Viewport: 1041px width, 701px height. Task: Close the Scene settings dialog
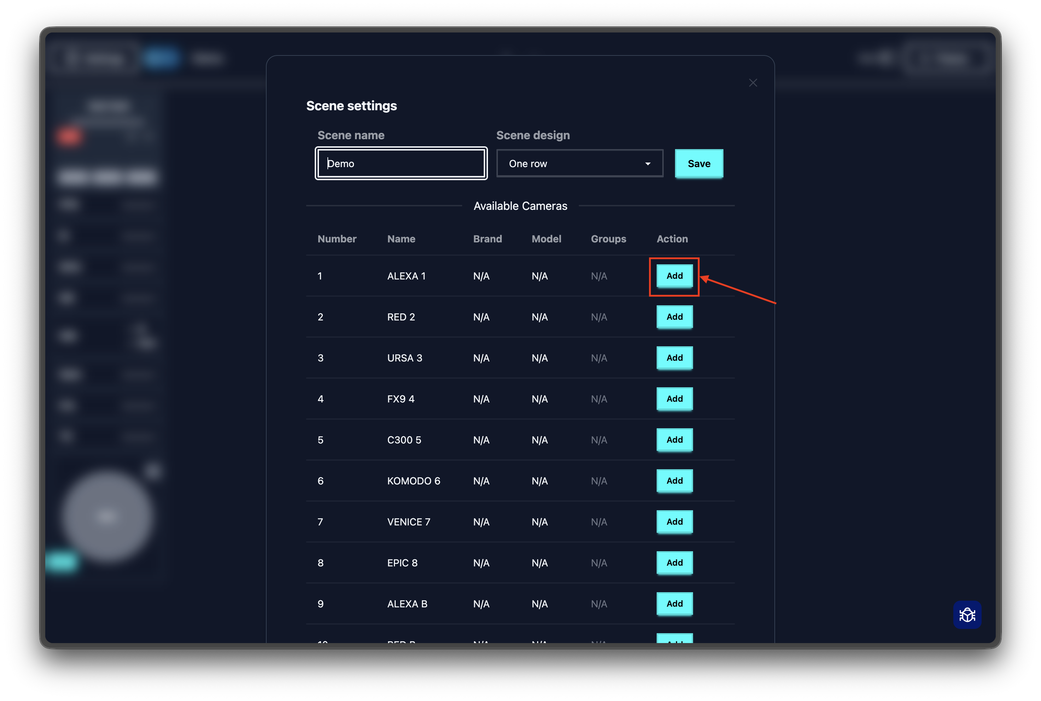753,83
